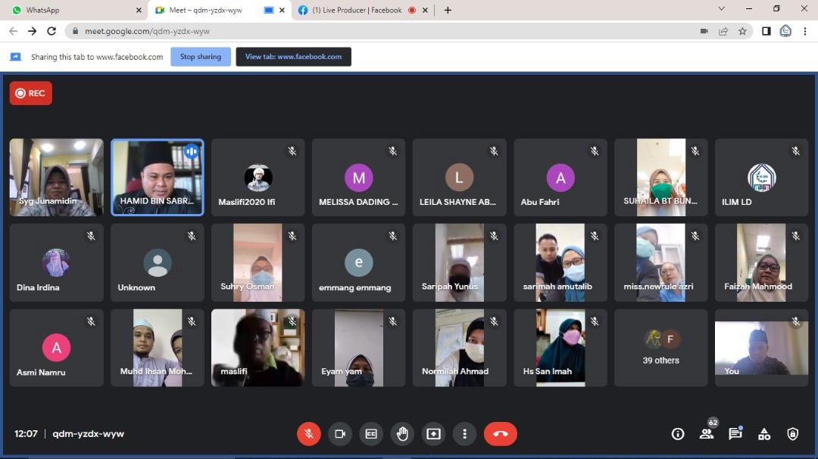Click LEILA SHAYNE participant avatar

tap(459, 177)
